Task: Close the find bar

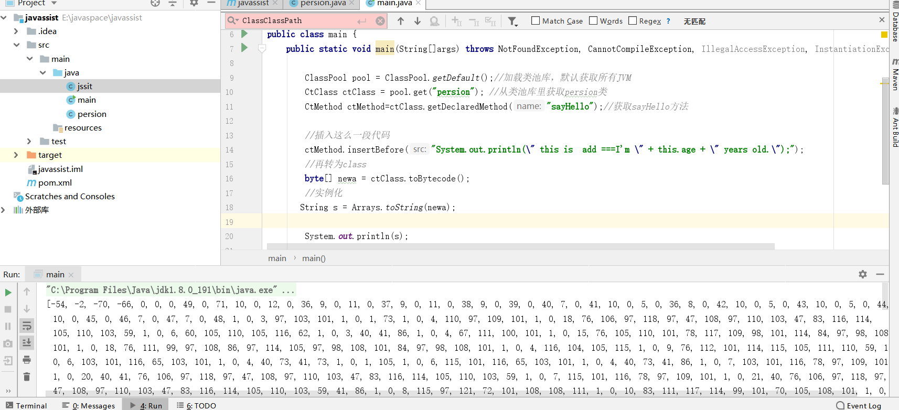Action: tap(882, 20)
